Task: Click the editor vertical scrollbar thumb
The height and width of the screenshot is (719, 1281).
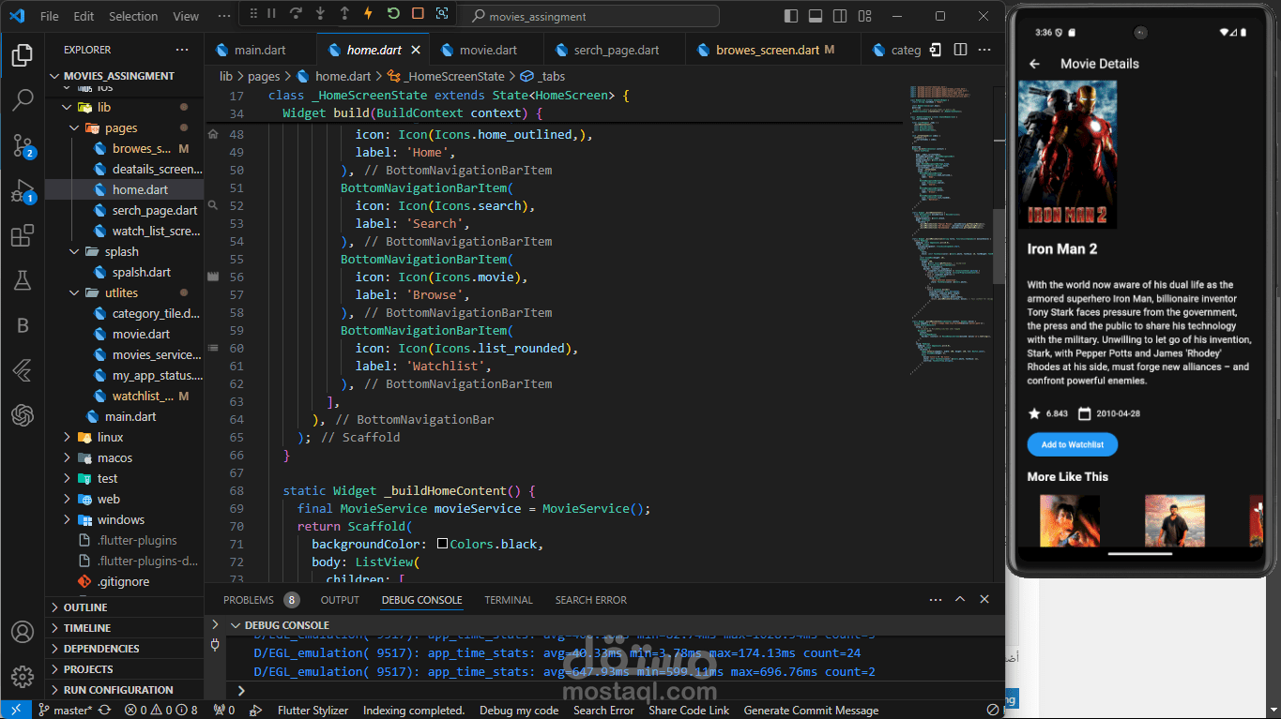Action: (x=999, y=246)
